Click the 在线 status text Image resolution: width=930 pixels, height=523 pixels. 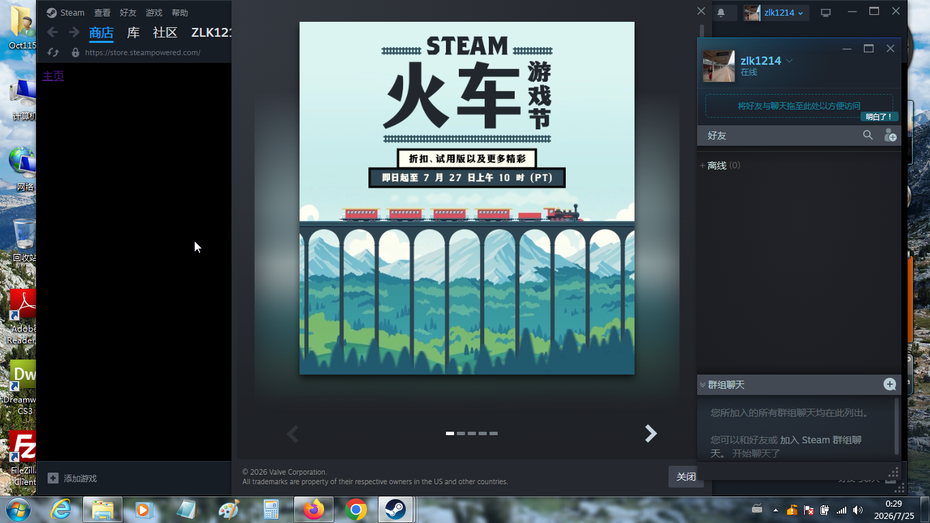point(749,72)
